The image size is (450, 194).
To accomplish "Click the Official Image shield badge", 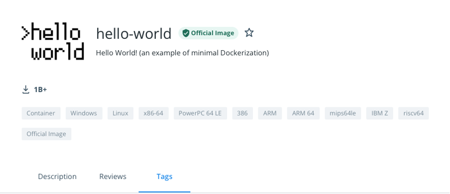I will 209,33.
